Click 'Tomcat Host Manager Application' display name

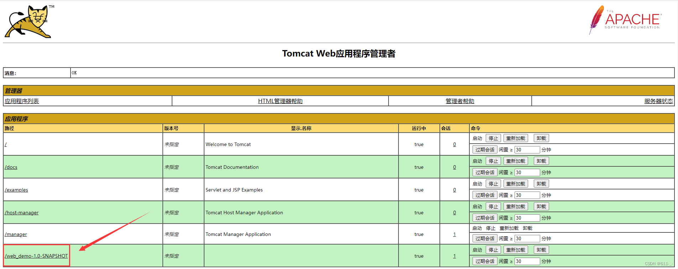244,212
